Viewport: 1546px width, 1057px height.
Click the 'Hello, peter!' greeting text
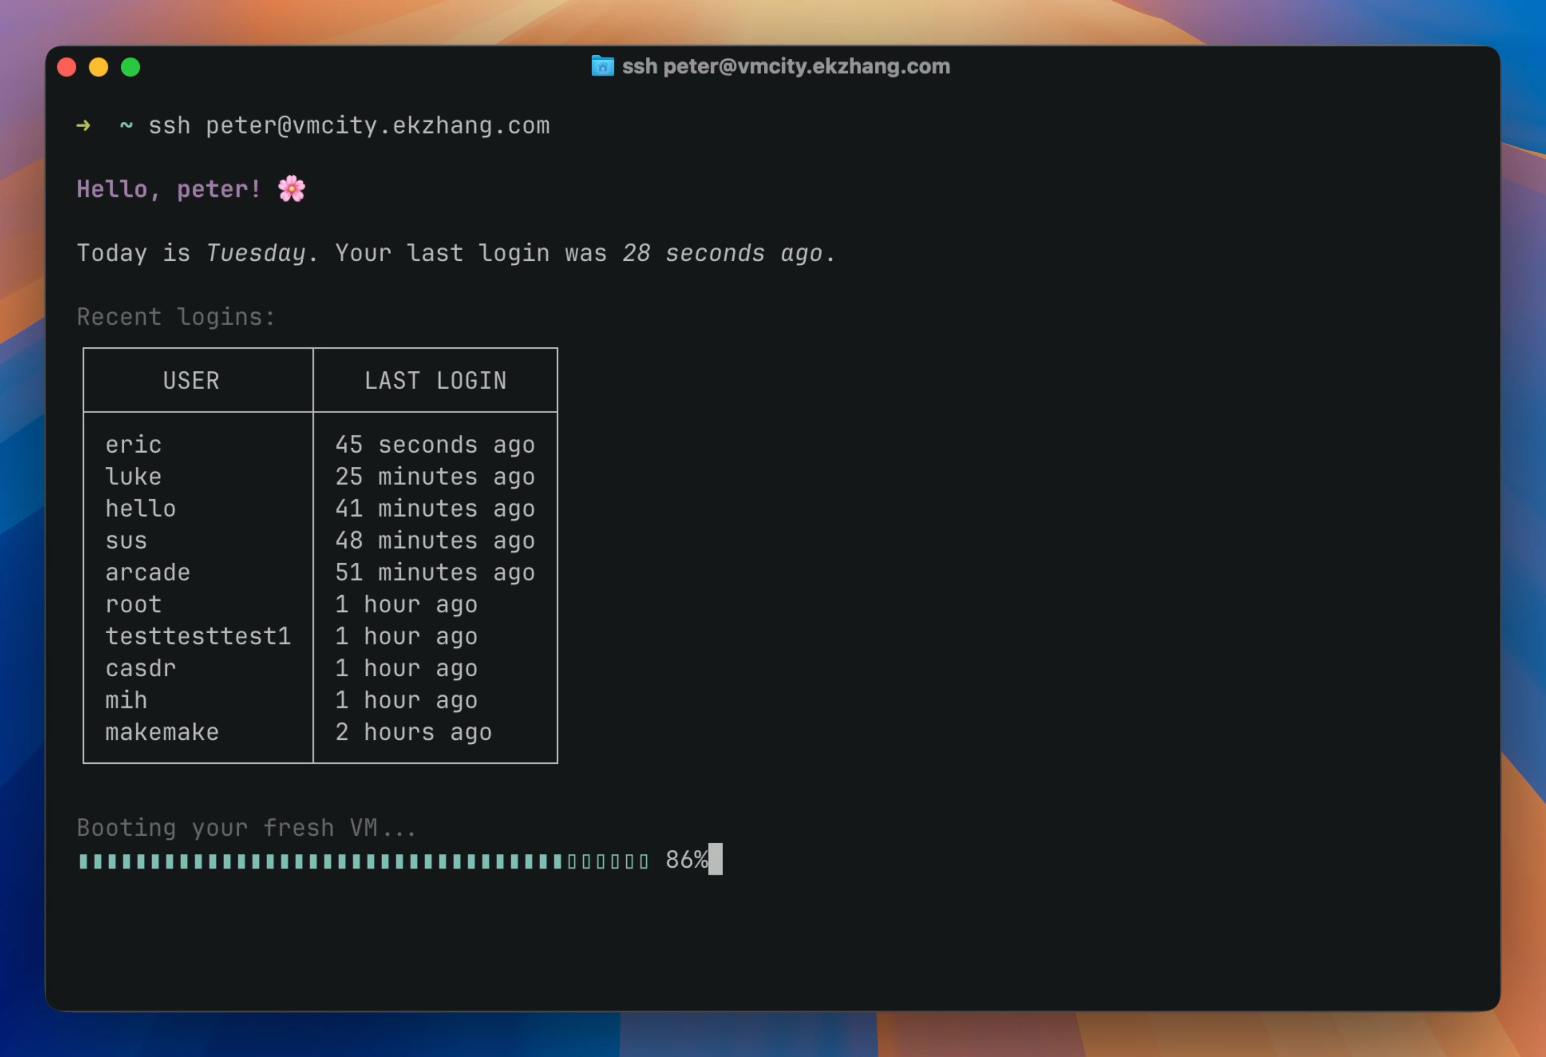[x=169, y=189]
